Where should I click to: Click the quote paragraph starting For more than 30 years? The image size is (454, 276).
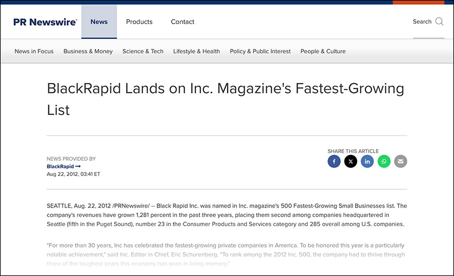[x=226, y=254]
